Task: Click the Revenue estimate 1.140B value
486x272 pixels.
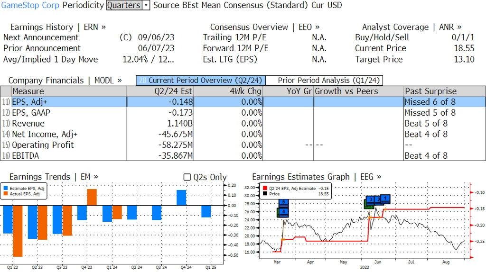Action: 179,124
